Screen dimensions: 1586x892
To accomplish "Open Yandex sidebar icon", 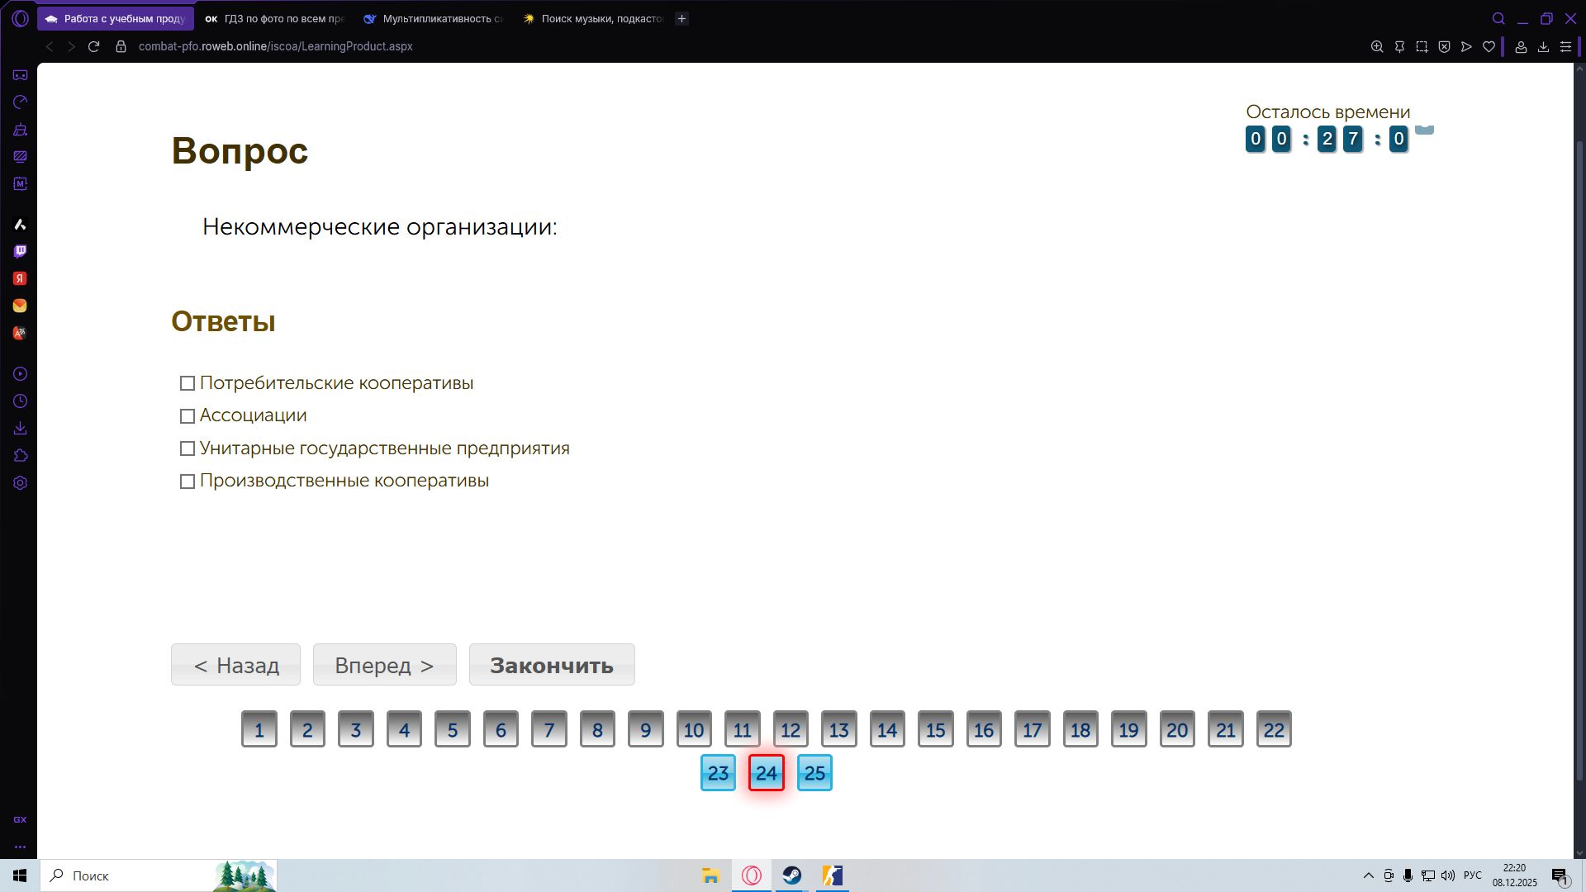I will tap(21, 278).
